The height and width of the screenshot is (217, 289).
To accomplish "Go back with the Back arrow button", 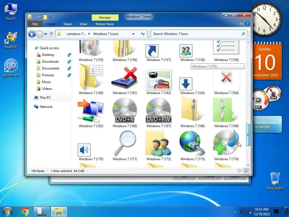I will (32, 34).
